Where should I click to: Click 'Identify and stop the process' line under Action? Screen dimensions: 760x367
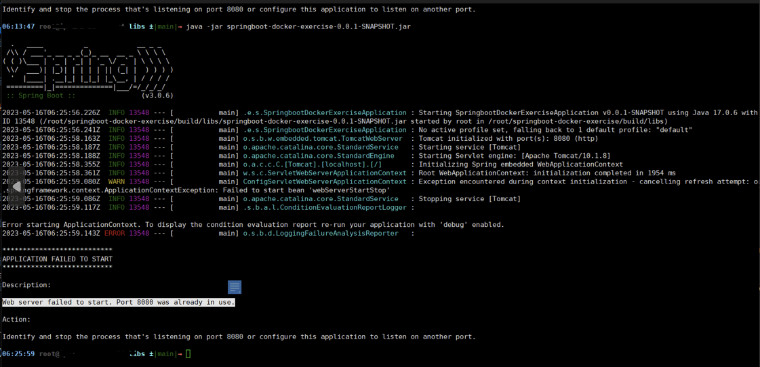coord(239,337)
